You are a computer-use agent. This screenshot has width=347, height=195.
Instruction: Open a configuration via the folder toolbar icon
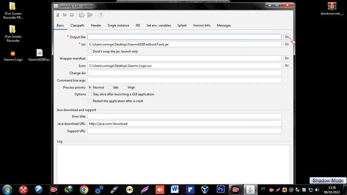tap(65, 15)
